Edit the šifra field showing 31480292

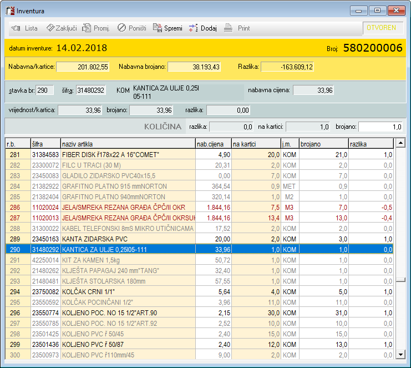[x=91, y=90]
